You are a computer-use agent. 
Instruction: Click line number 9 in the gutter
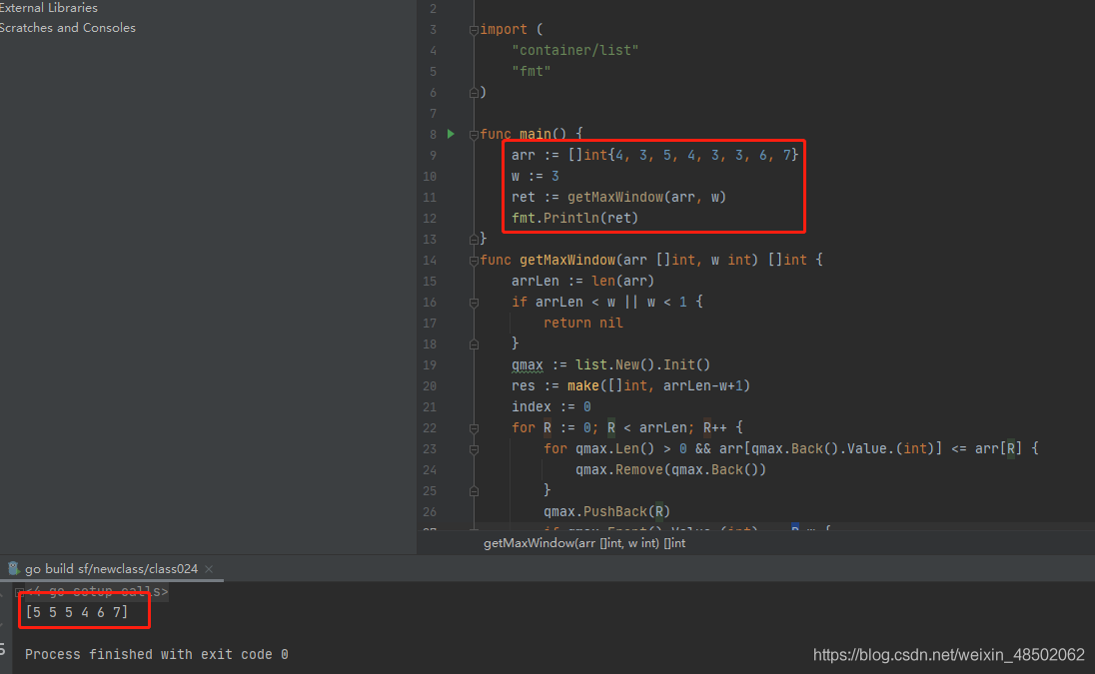click(x=433, y=155)
